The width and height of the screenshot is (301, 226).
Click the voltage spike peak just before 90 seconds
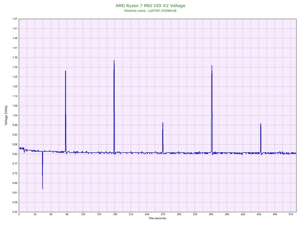(x=66, y=71)
